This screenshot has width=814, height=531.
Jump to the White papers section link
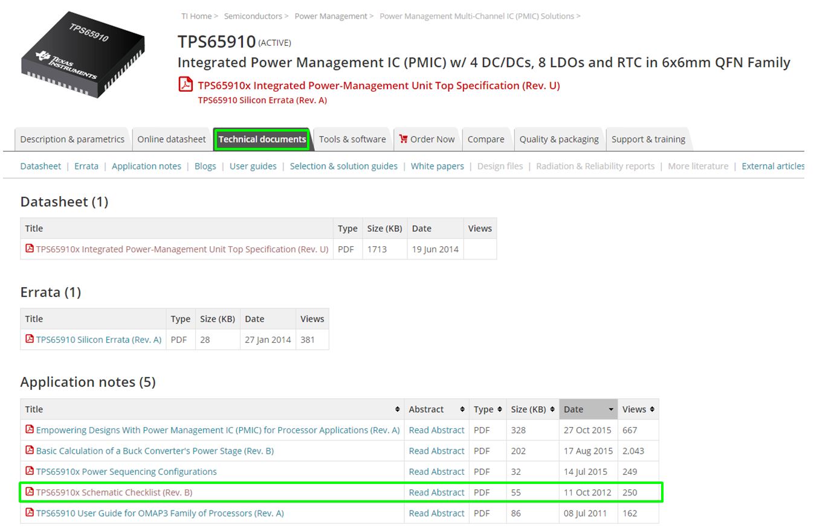pos(438,166)
